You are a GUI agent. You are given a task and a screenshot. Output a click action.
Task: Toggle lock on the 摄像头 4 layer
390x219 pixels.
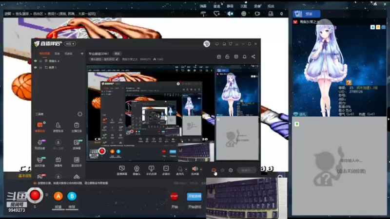coord(40,61)
